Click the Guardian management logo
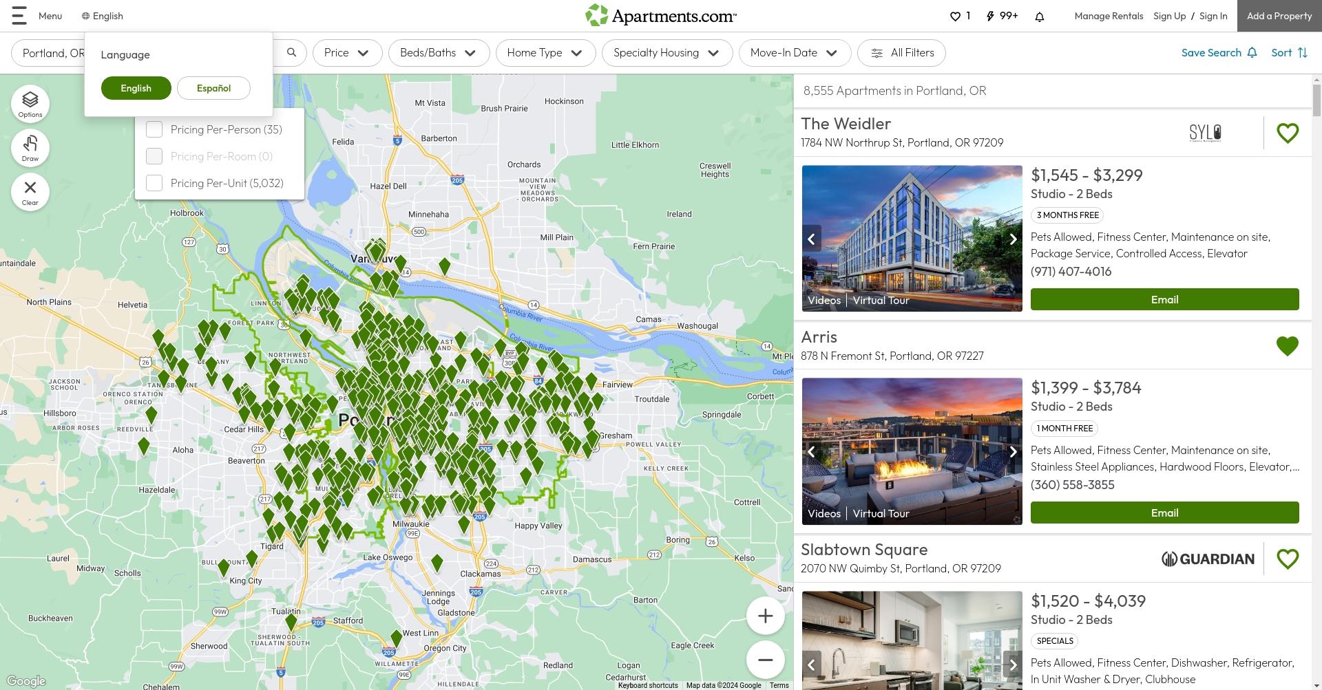The height and width of the screenshot is (690, 1322). (1208, 559)
